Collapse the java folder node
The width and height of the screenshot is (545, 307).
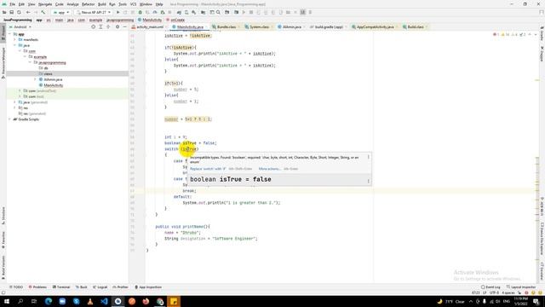(14, 45)
